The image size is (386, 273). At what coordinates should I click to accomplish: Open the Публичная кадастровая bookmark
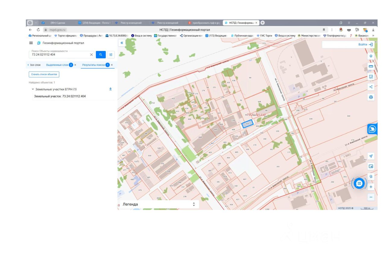pos(242,36)
